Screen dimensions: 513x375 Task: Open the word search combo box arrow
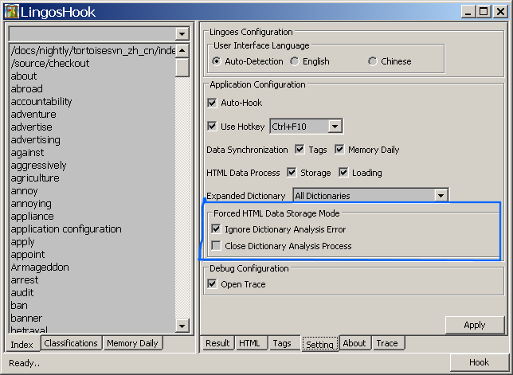[182, 33]
